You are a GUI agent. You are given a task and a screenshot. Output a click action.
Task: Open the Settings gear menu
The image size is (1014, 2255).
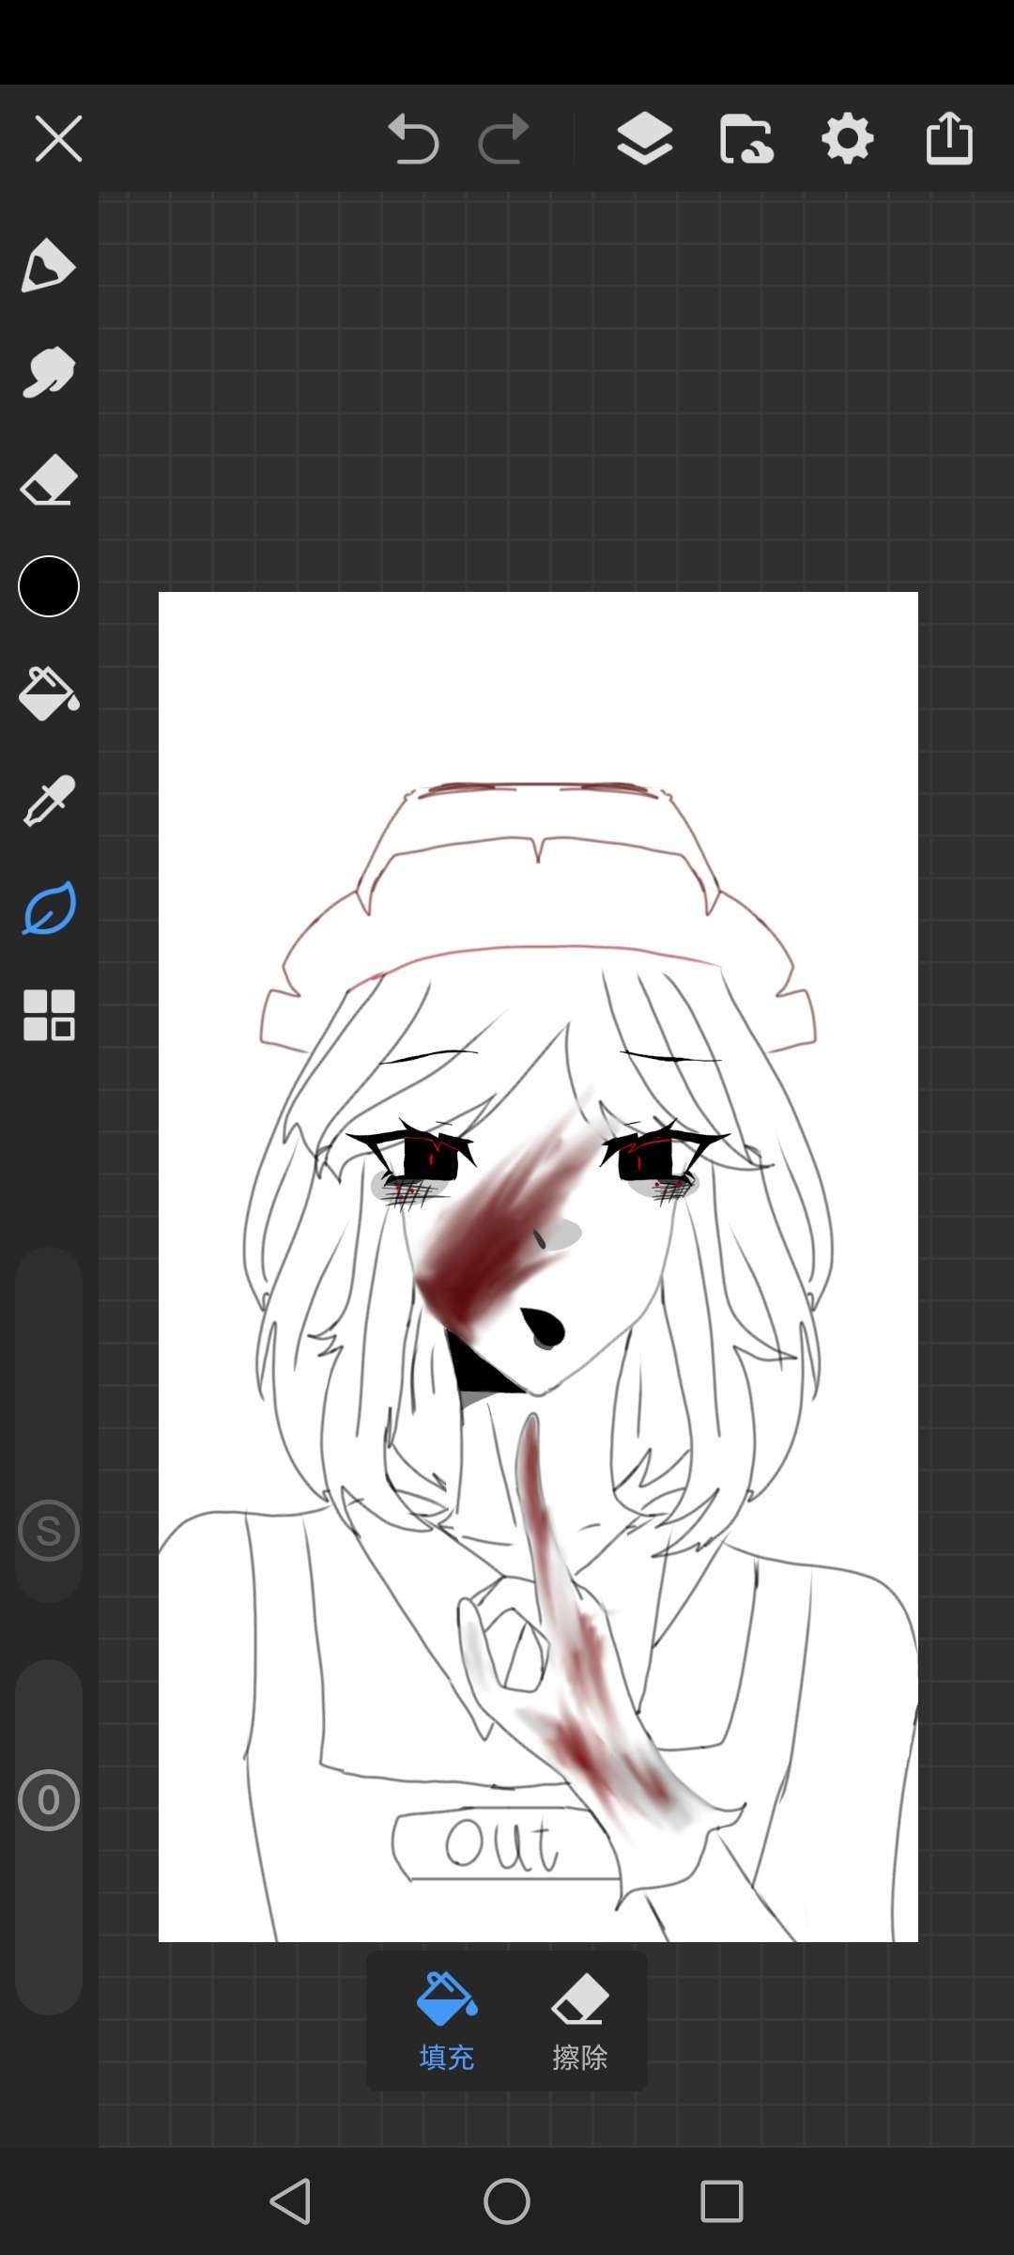(x=848, y=139)
